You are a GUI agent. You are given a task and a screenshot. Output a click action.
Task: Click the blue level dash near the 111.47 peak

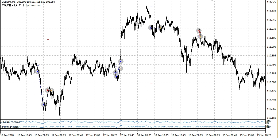151,7
